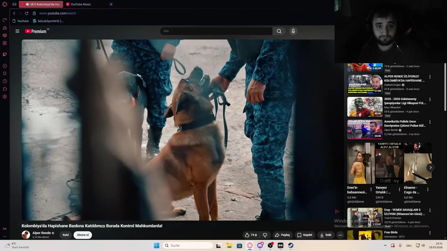The height and width of the screenshot is (251, 447).
Task: Open the Amerika'da Polisle Gece thumbnail
Action: pos(365,129)
